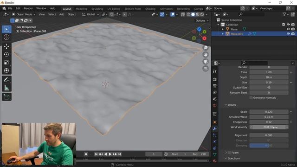Click the viewport zoom magnifier icon
The width and height of the screenshot is (297, 167).
[206, 48]
